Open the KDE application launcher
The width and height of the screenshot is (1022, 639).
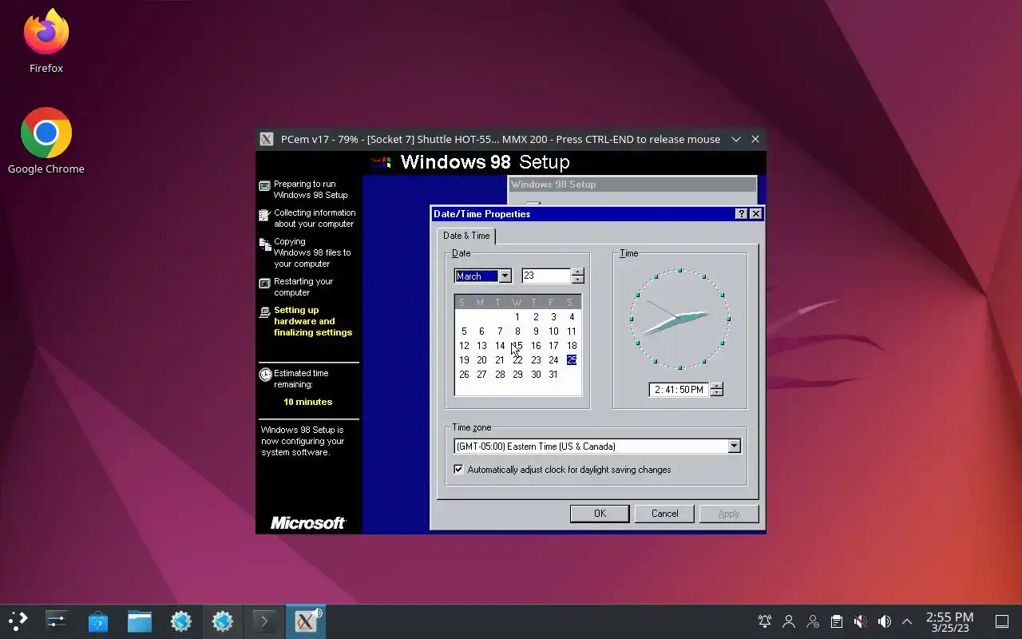click(x=18, y=621)
